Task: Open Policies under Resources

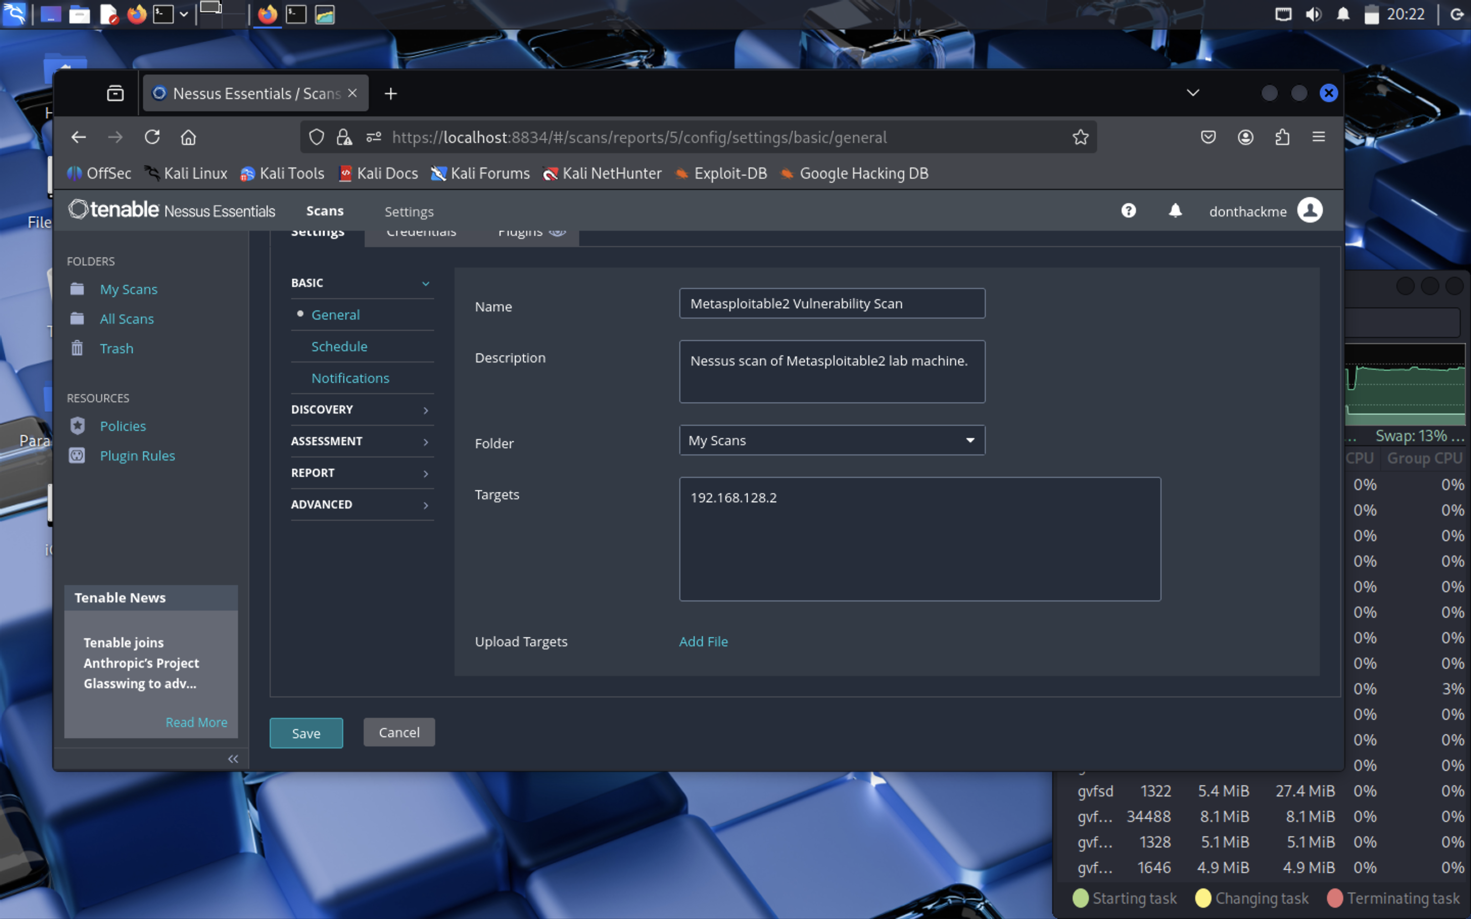Action: point(123,426)
